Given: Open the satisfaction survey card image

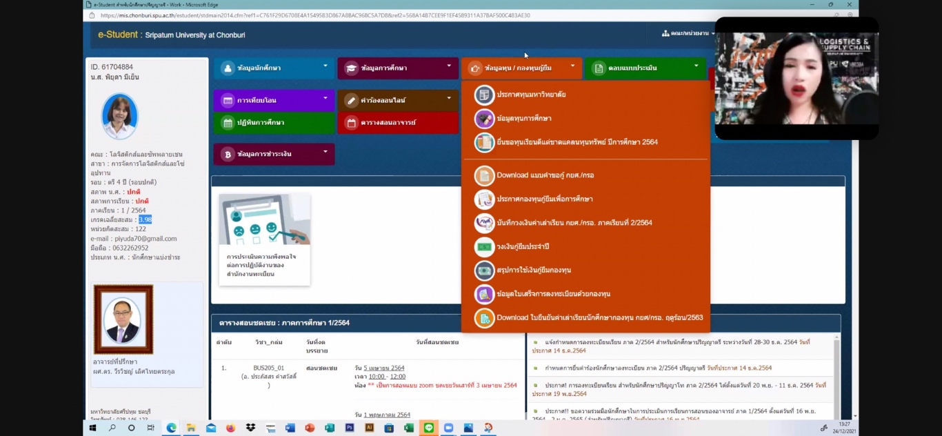Looking at the screenshot, I should (x=264, y=220).
